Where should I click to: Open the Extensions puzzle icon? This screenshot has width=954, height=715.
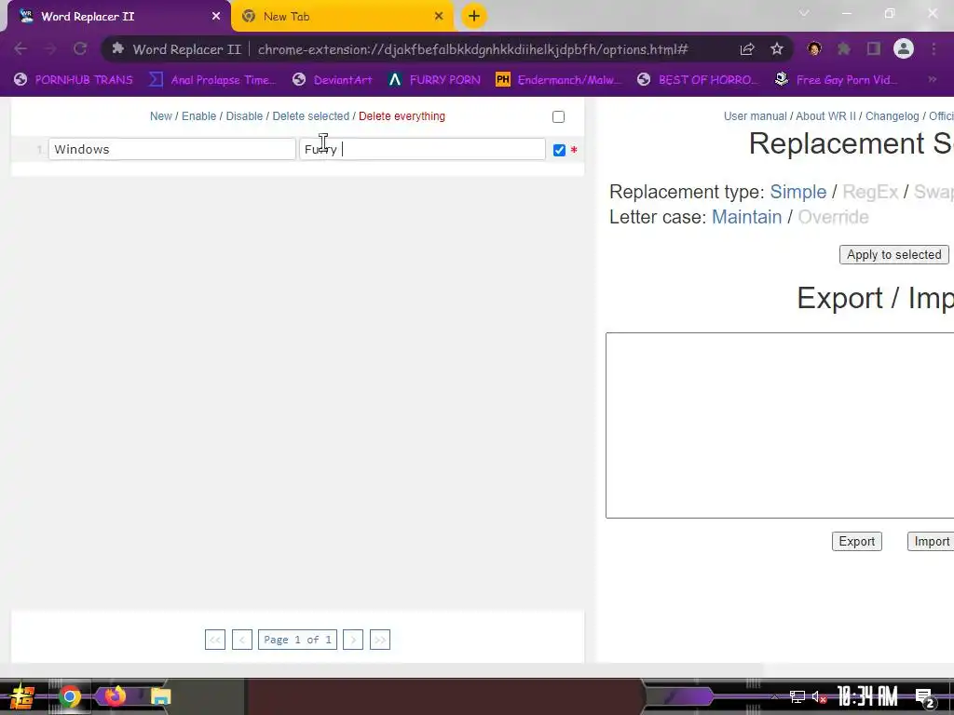(x=844, y=48)
